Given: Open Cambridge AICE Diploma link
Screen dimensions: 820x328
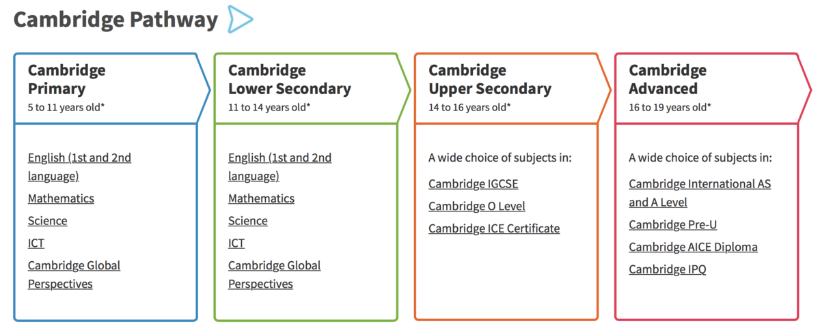Looking at the screenshot, I should [693, 247].
